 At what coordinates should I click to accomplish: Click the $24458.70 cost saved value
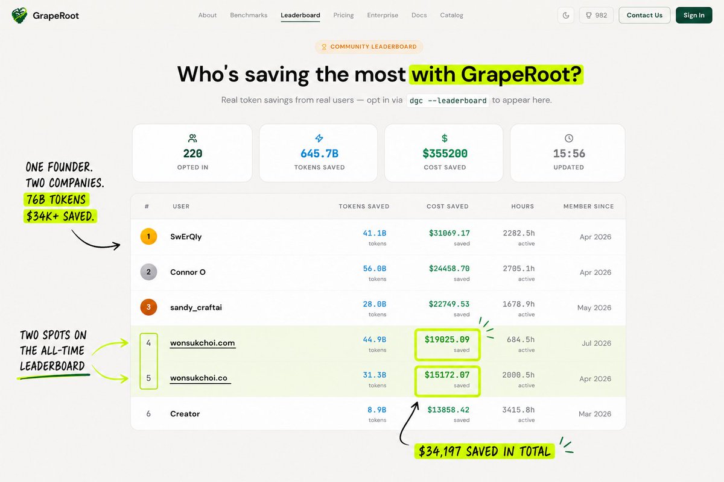click(x=449, y=268)
